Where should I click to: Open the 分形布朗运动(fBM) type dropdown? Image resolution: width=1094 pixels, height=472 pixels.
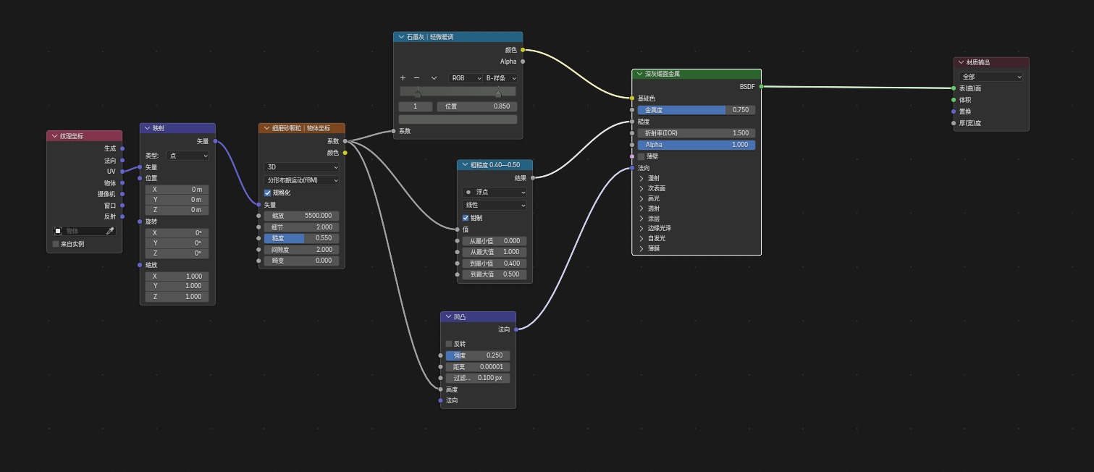tap(302, 180)
